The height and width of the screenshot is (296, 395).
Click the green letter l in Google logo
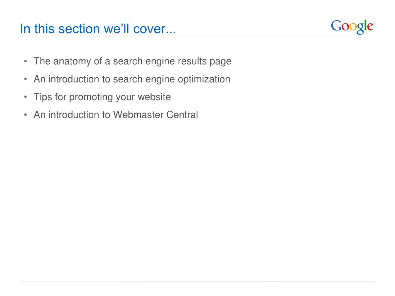coord(366,25)
